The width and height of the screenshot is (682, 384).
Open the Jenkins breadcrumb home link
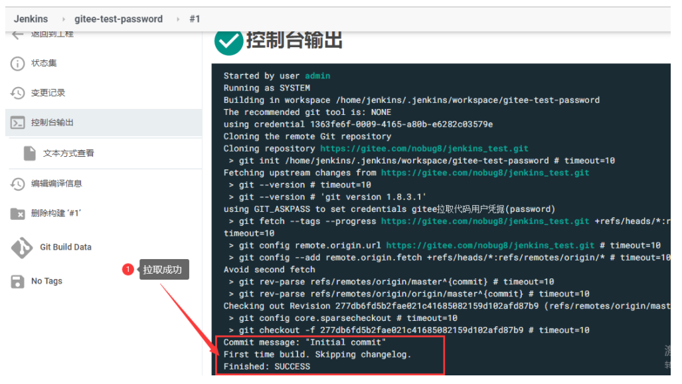pos(31,19)
